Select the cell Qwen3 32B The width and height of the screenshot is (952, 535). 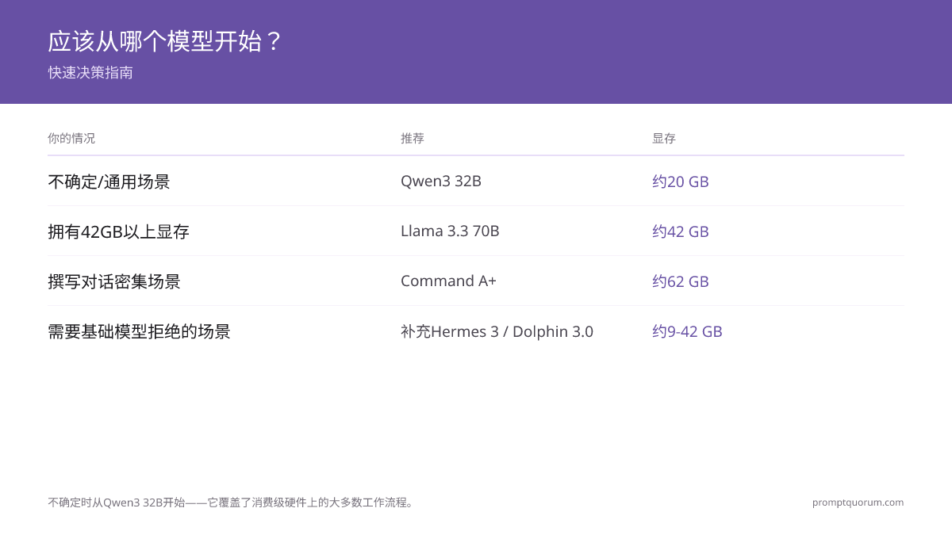441,181
